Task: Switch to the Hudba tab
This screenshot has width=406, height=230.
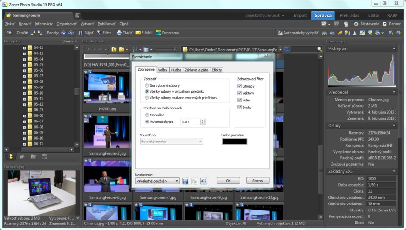Action: (x=176, y=70)
